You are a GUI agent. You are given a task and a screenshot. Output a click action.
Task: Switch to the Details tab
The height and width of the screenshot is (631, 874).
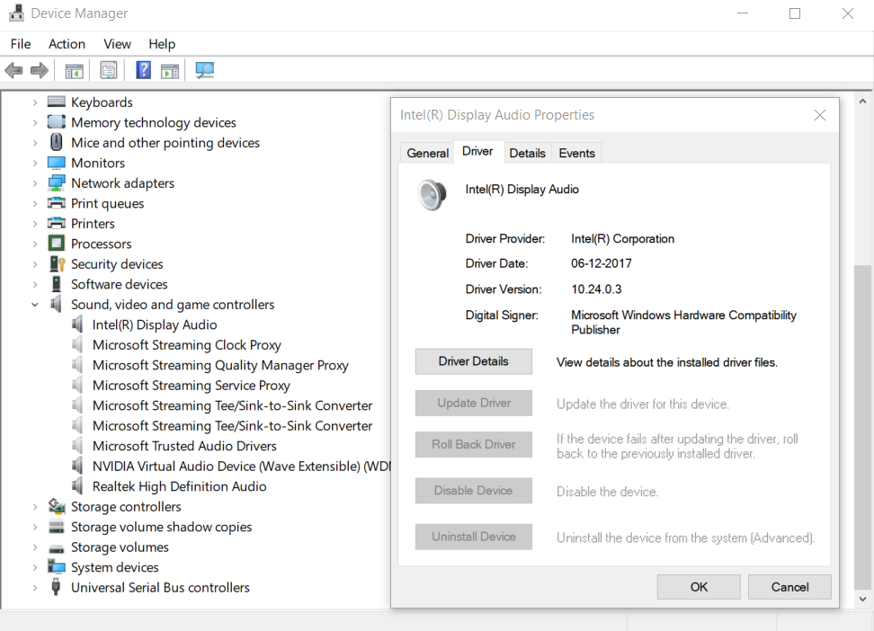coord(527,153)
